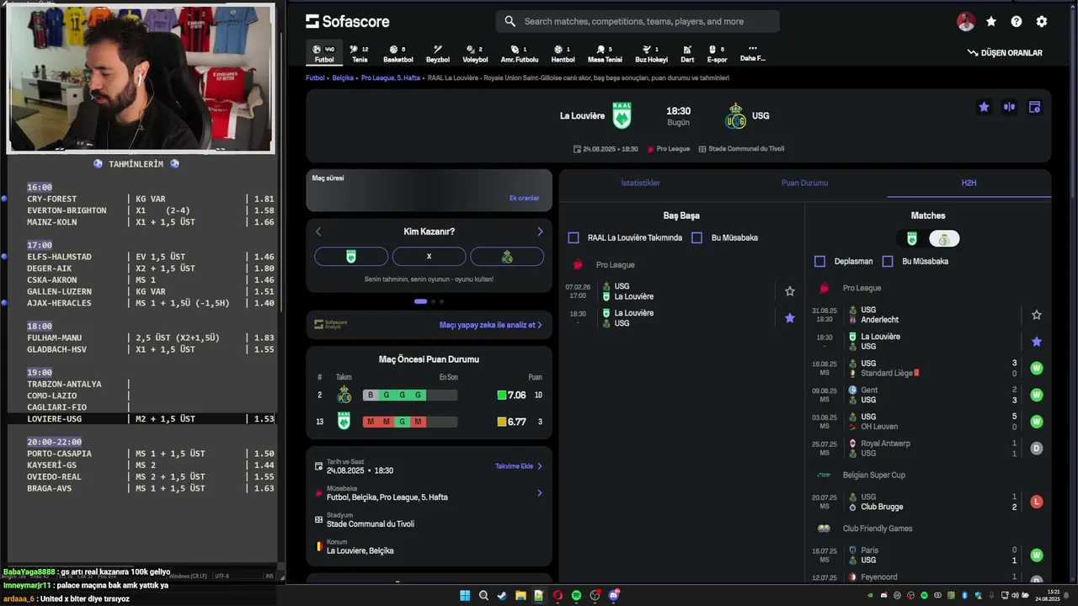Star the USG–Anderlecht match
Screen dimensions: 1078x606
1037,315
